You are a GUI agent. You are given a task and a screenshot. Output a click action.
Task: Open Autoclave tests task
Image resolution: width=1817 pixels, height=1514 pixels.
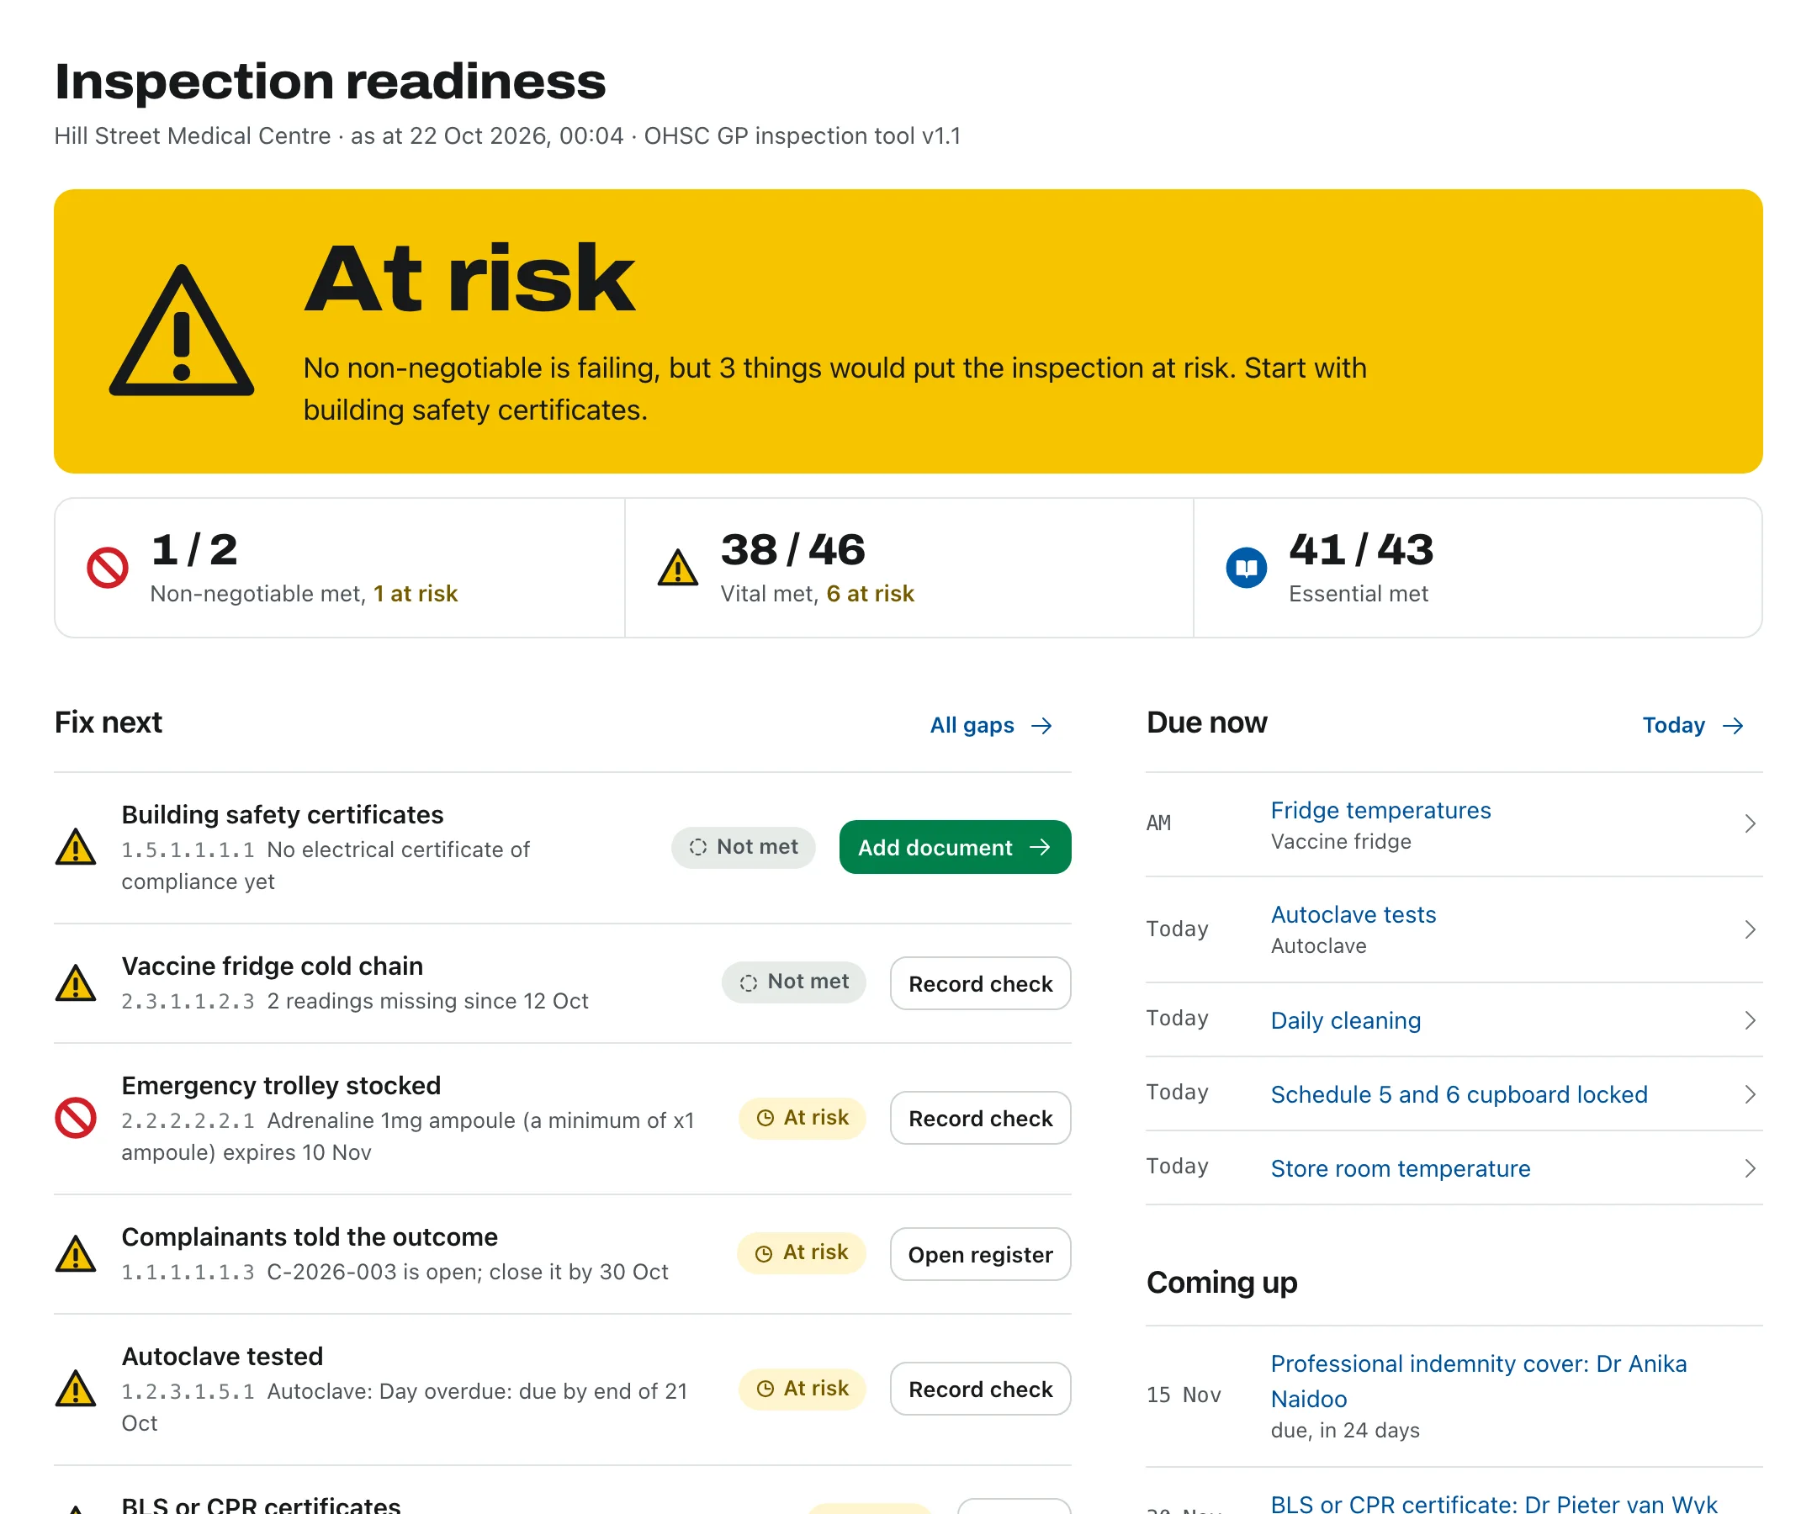[x=1353, y=915]
